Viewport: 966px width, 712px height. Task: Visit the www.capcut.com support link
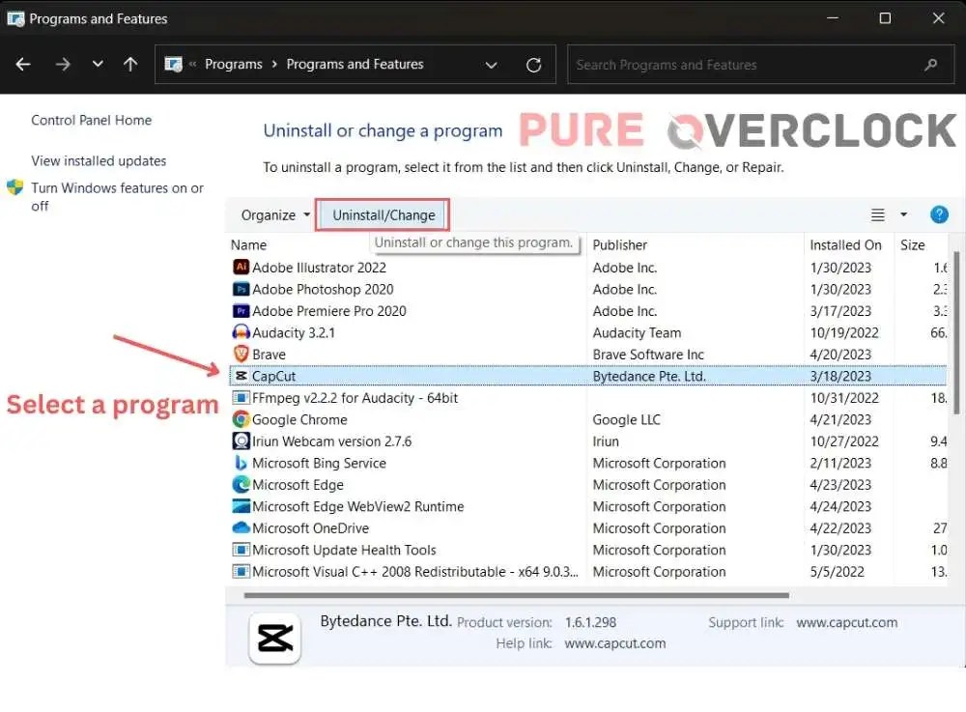coord(847,622)
